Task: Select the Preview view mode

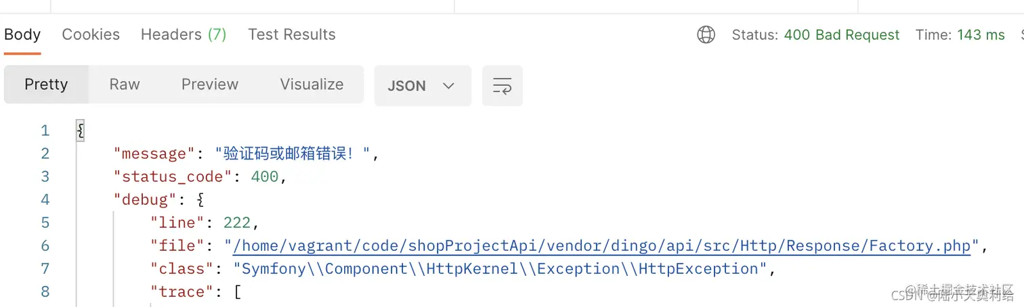Action: tap(210, 85)
